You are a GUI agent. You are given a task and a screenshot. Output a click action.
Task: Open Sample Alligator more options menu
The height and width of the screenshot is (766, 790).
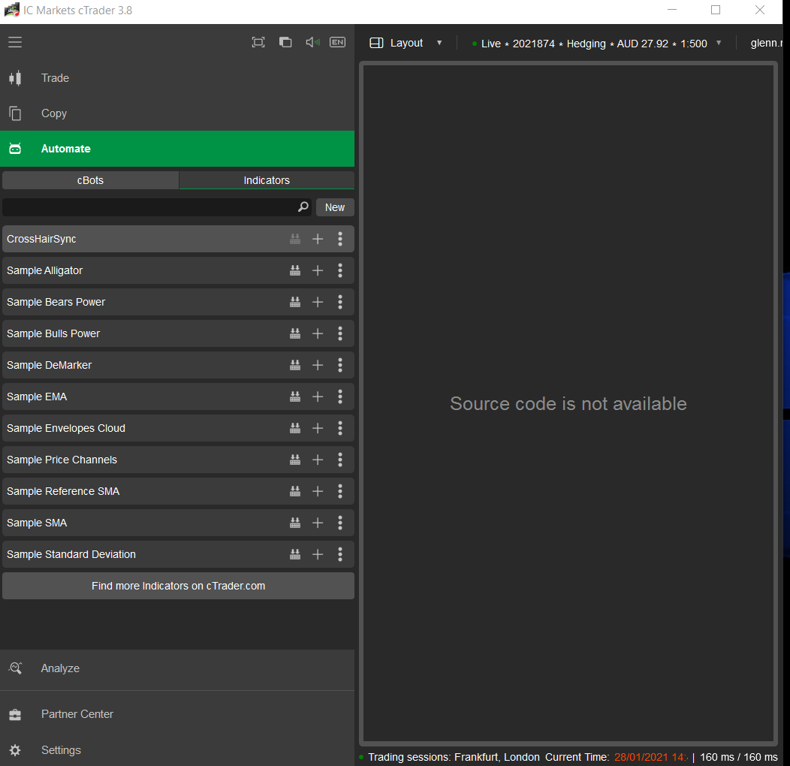(340, 270)
